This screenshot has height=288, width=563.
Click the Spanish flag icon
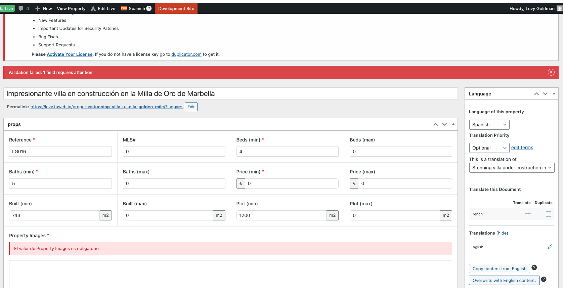click(x=124, y=8)
